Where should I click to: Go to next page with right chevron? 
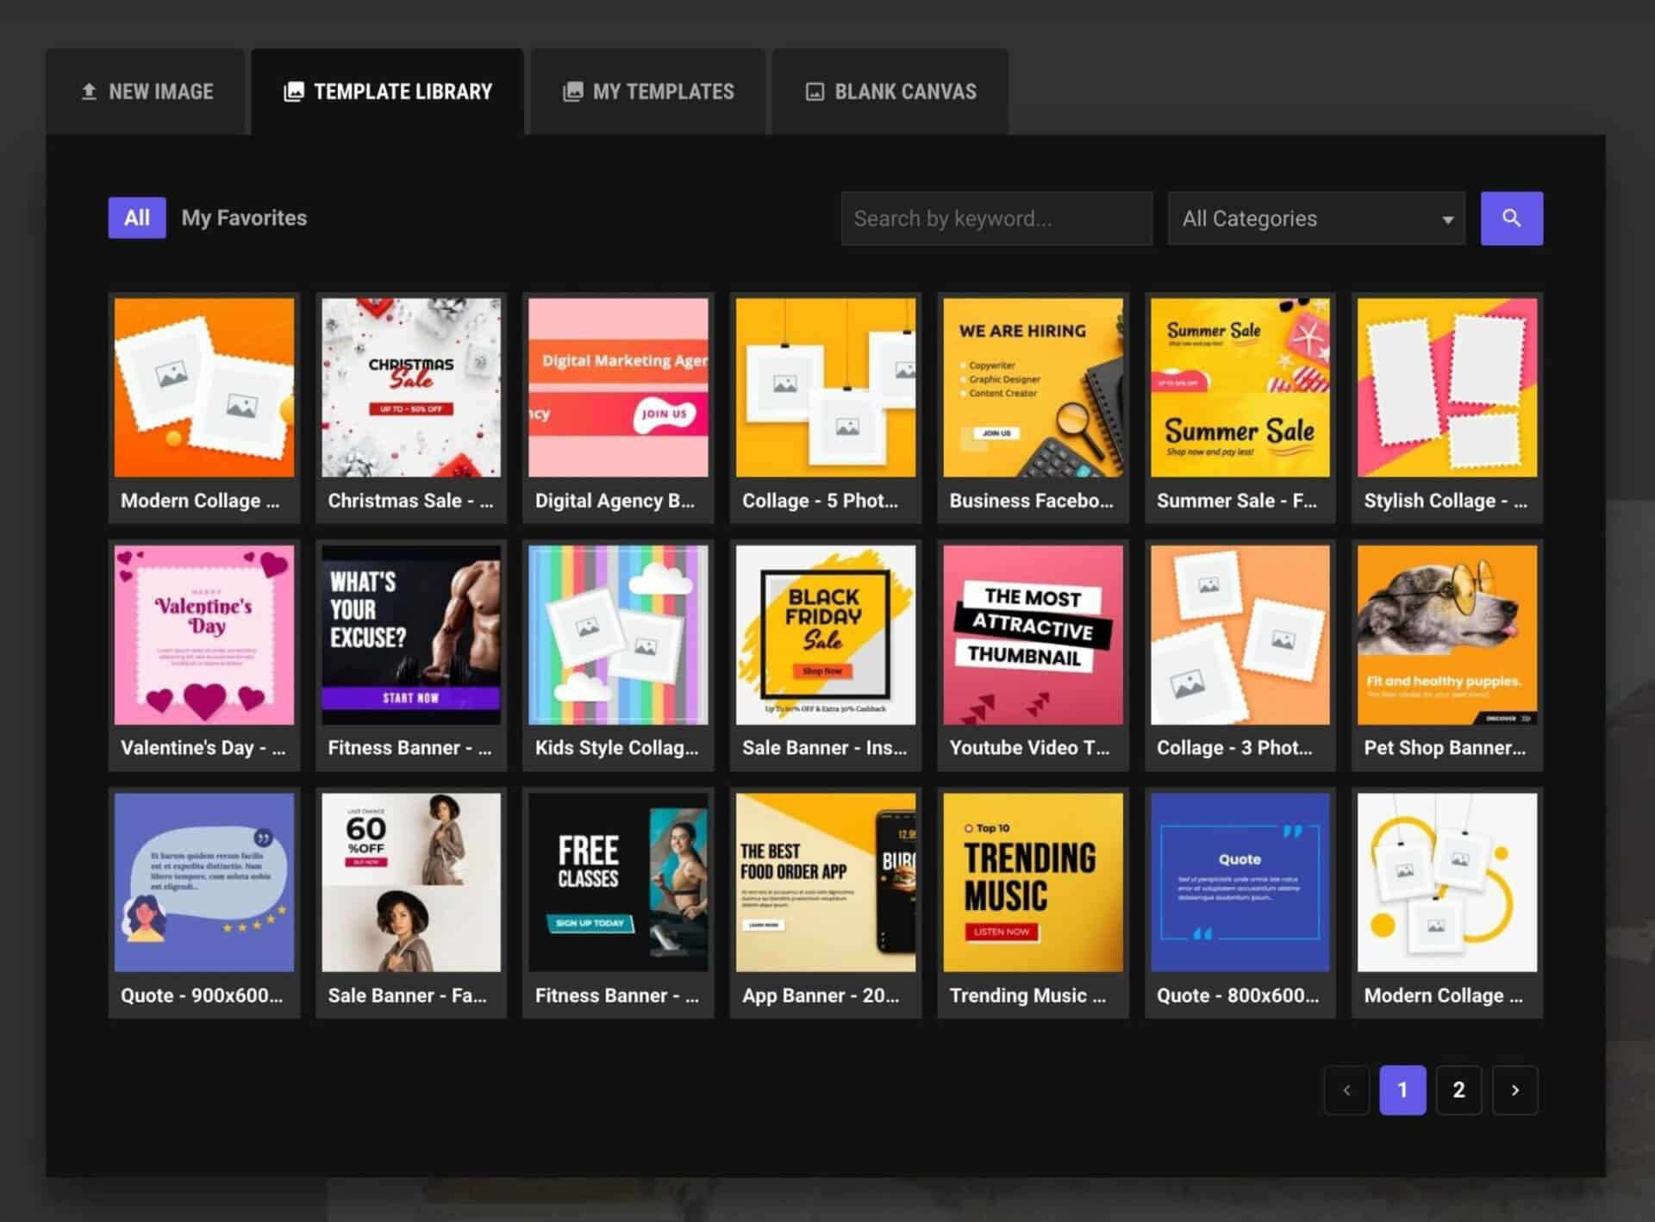coord(1514,1090)
